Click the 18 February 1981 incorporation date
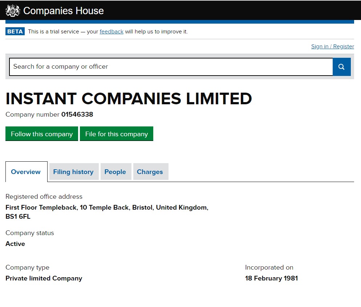The height and width of the screenshot is (307, 361). point(271,278)
